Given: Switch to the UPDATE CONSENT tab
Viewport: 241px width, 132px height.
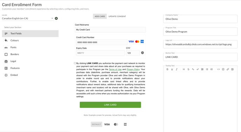Looking at the screenshot, I should coord(117,16).
